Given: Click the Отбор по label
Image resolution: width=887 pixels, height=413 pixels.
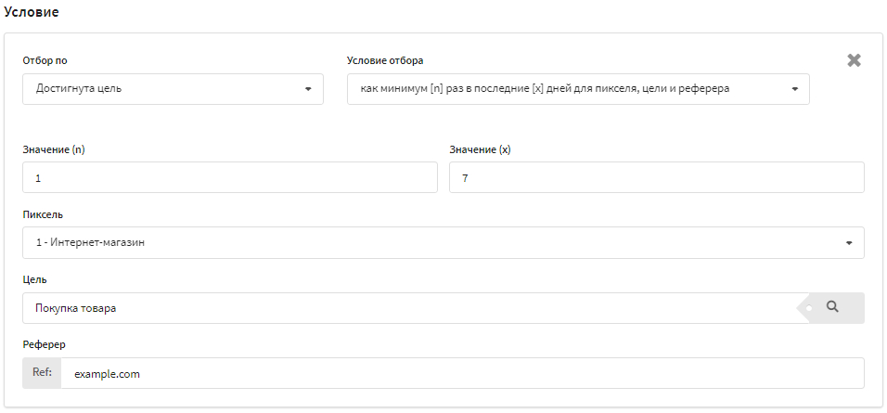Looking at the screenshot, I should [x=45, y=60].
